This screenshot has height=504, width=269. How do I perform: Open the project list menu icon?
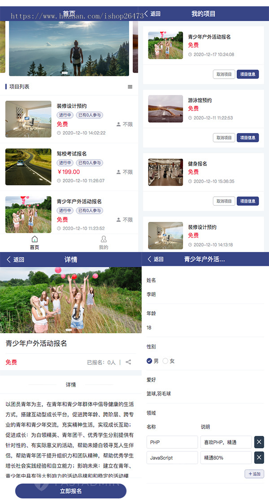click(x=130, y=87)
